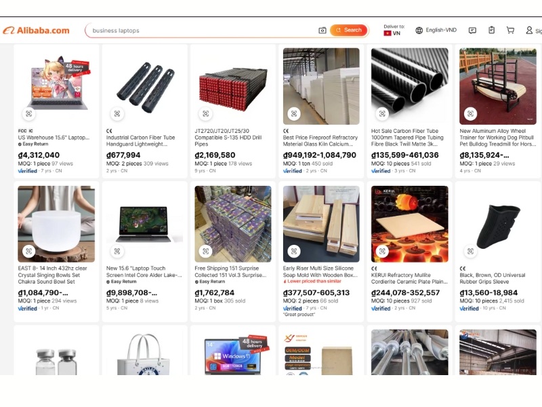The height and width of the screenshot is (407, 542).
Task: Open the shopping cart icon
Action: pos(510,30)
